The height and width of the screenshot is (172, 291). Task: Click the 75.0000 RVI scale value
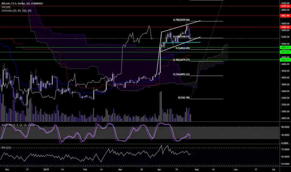tap(285, 149)
